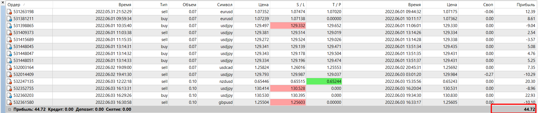This screenshot has width=538, height=113.
Task: Click the icon beside order 531381211
Action: 10,19
